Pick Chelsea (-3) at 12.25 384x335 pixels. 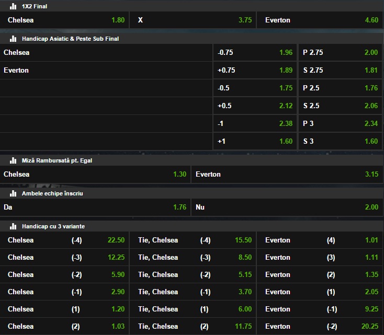click(64, 258)
